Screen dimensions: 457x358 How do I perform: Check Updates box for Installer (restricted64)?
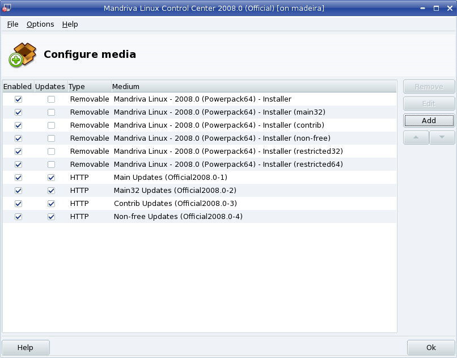(x=51, y=165)
